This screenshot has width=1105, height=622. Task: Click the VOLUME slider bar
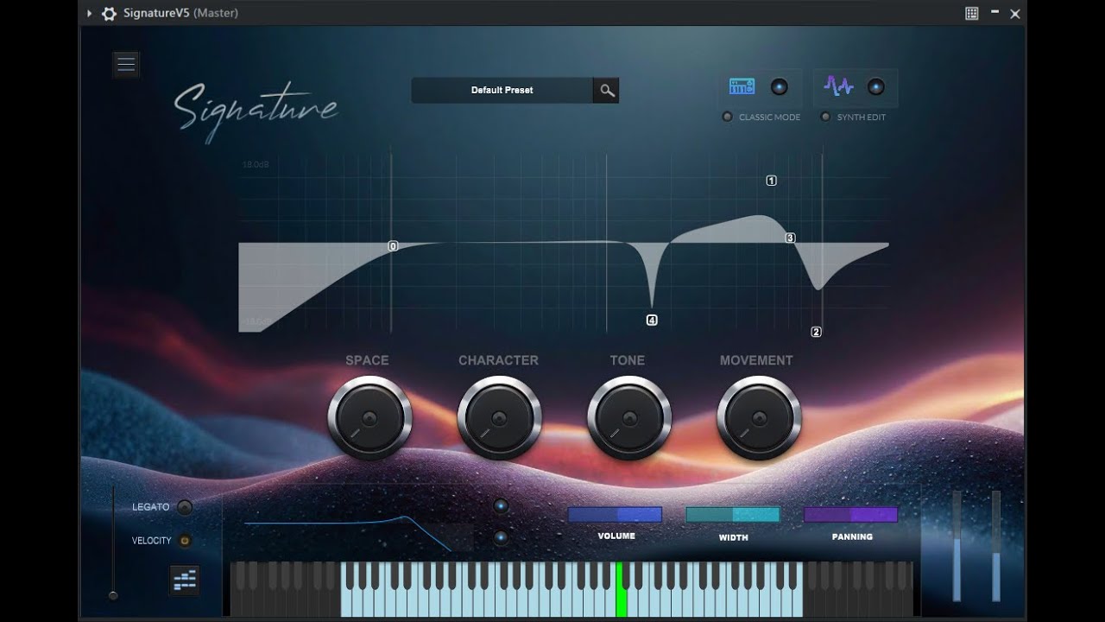(615, 515)
